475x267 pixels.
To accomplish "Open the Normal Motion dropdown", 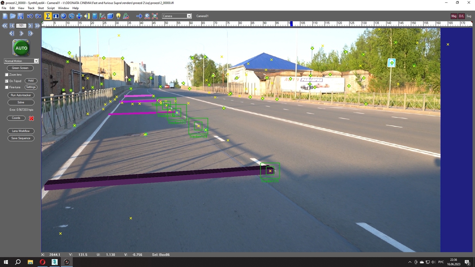I will click(x=21, y=61).
